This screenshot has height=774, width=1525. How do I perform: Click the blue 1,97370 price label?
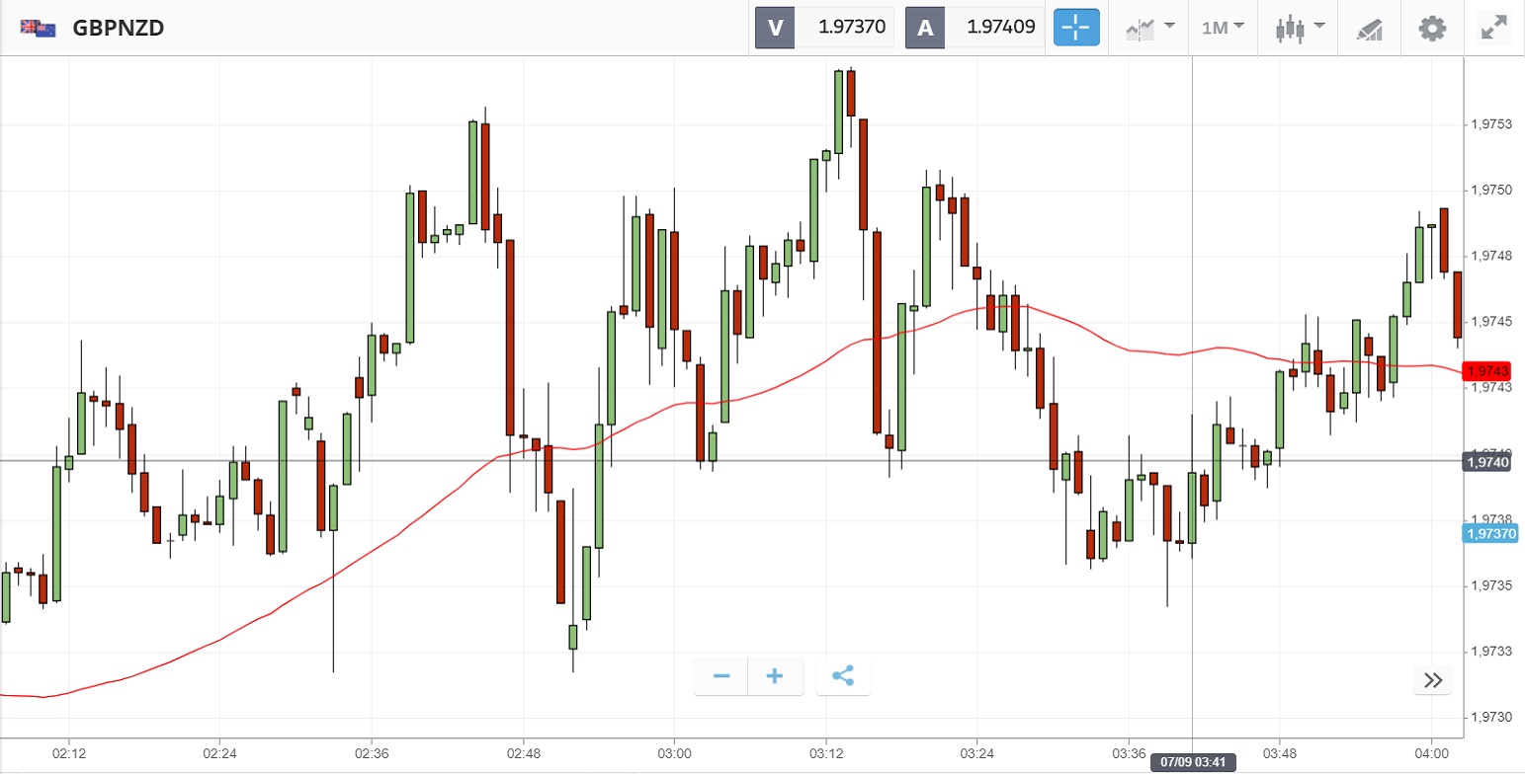click(x=1490, y=534)
